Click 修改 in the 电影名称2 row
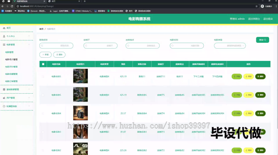 coord(249,150)
